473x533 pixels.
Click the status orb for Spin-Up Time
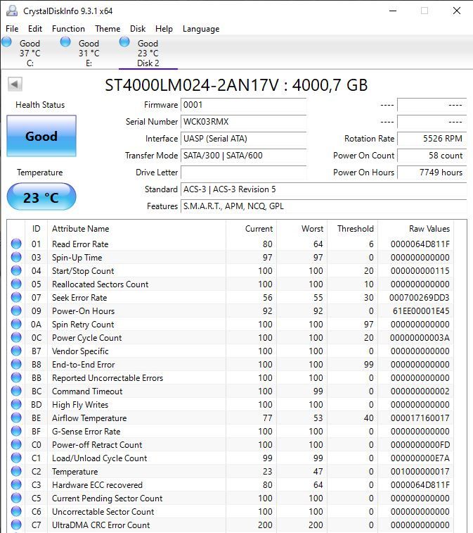point(16,257)
